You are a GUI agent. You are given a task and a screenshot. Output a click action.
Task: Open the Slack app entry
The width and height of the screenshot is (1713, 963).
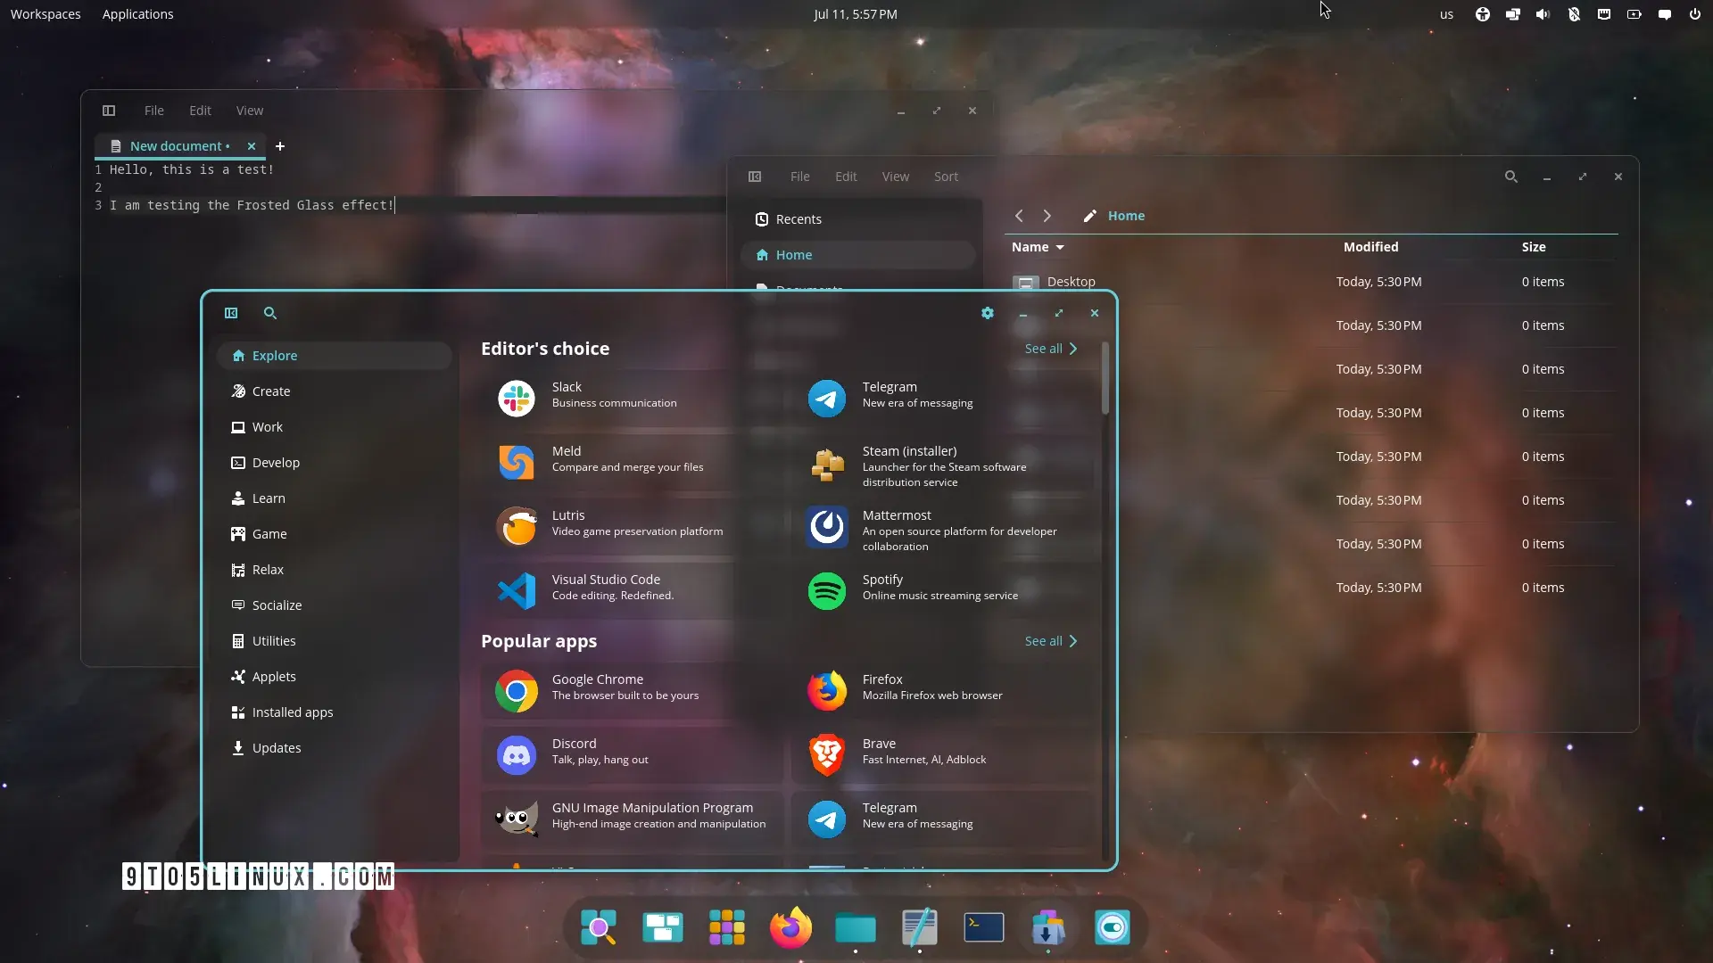(x=633, y=398)
